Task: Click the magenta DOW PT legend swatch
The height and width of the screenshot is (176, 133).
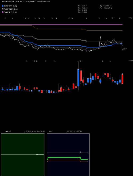Action: coord(3,12)
